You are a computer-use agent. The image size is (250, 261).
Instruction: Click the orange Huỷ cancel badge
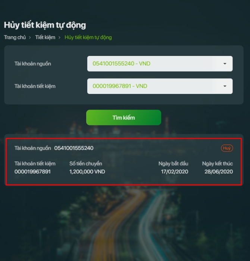tap(227, 148)
